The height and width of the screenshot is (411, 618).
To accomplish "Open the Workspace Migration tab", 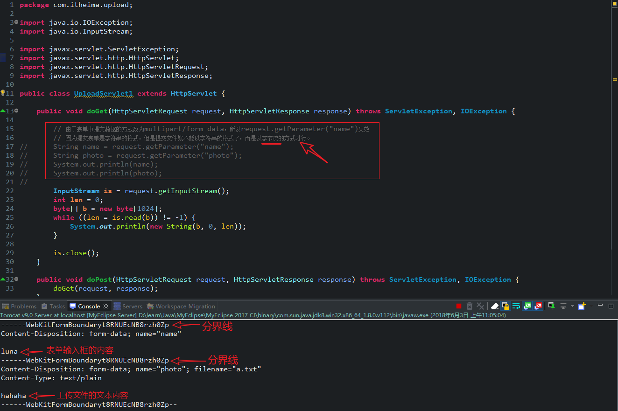I will 181,307.
